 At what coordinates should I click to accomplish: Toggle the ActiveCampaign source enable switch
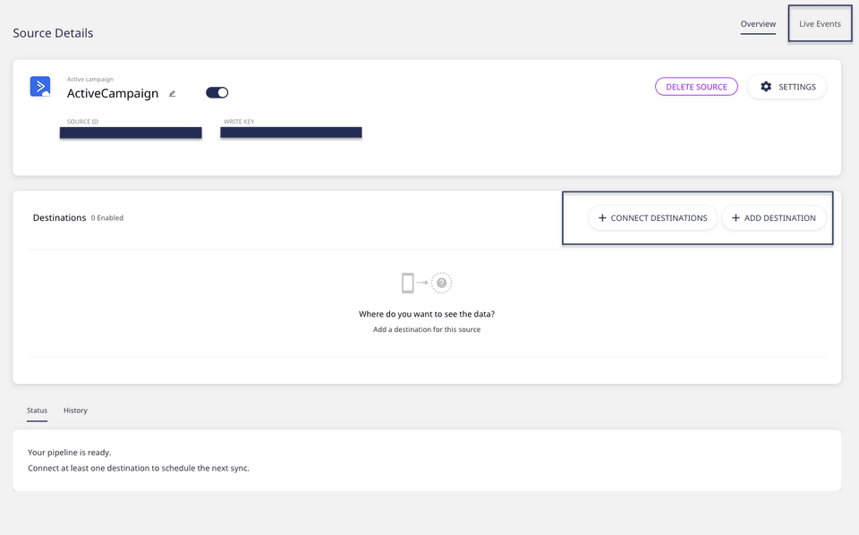[x=217, y=92]
